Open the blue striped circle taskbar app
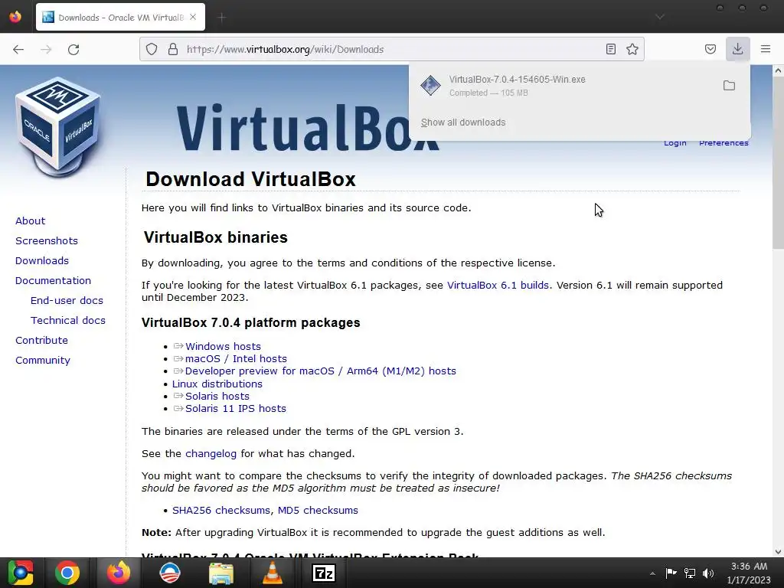The width and height of the screenshot is (784, 588). 170,573
